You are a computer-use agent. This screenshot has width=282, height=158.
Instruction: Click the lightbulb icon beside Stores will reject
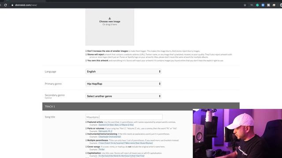[x=86, y=54]
